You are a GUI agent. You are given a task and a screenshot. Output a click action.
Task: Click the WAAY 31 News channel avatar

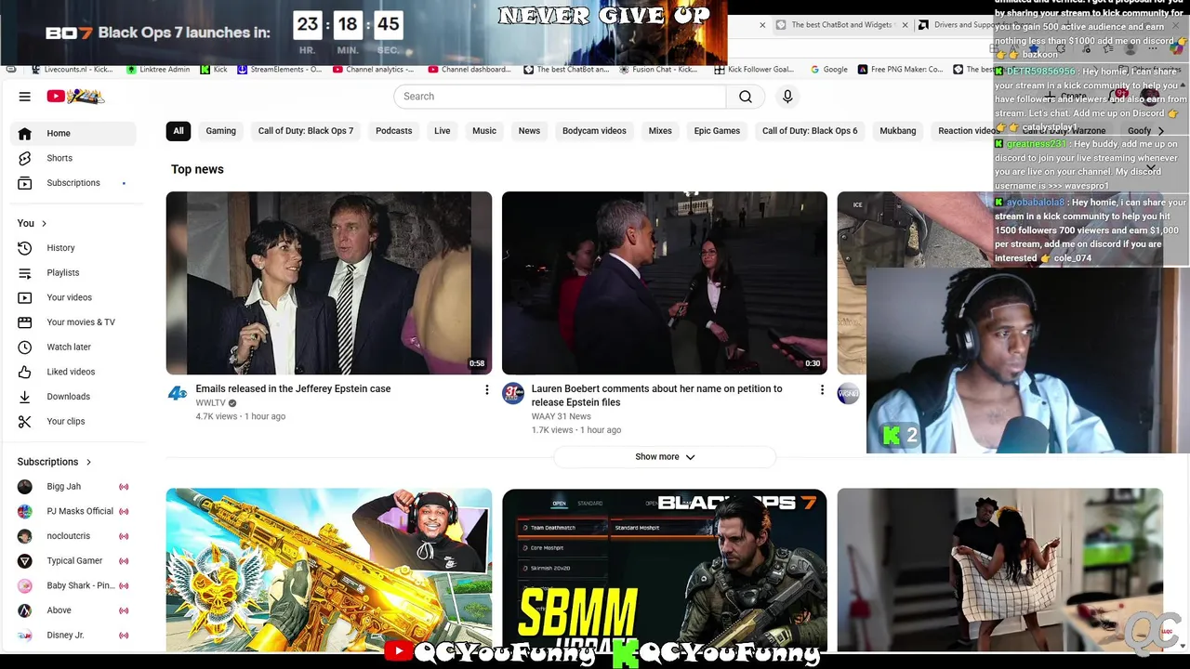(513, 394)
